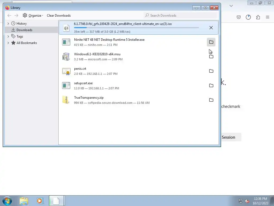Maximize the Library window
The width and height of the screenshot is (274, 206).
pyautogui.click(x=205, y=8)
